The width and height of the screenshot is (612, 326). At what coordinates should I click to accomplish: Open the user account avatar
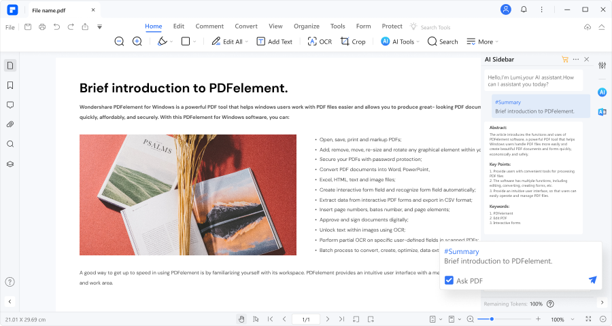click(506, 10)
